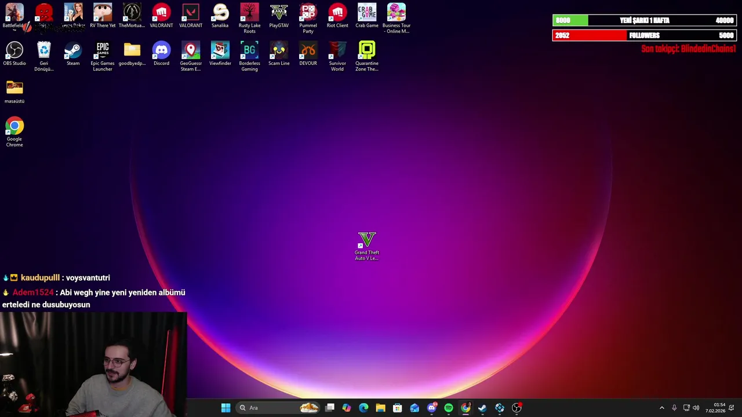
Task: Open the volume speaker control
Action: 696,408
